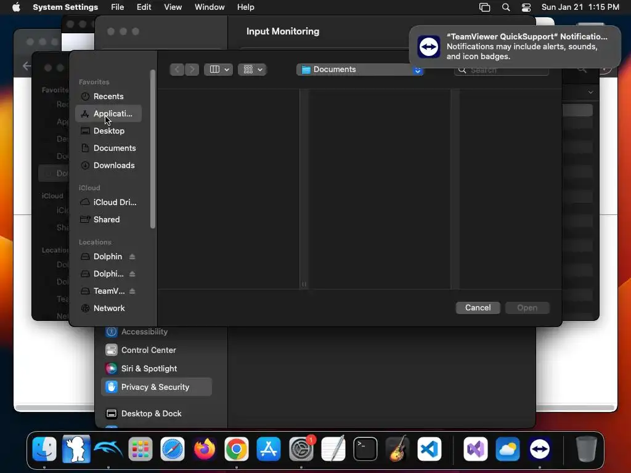The width and height of the screenshot is (631, 473).
Task: Select Applications in the Favorites sidebar
Action: coord(108,114)
